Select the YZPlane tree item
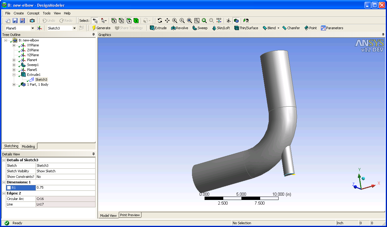Image resolution: width=387 pixels, height=227 pixels. pos(33,55)
